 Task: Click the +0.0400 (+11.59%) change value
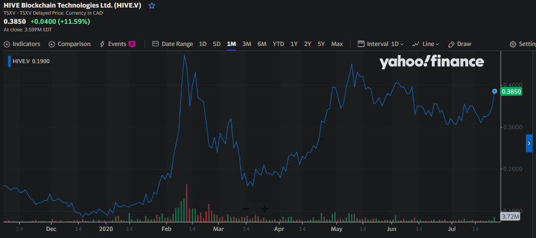60,21
